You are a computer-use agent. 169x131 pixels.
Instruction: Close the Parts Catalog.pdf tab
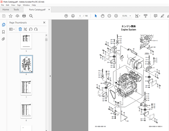(49, 10)
